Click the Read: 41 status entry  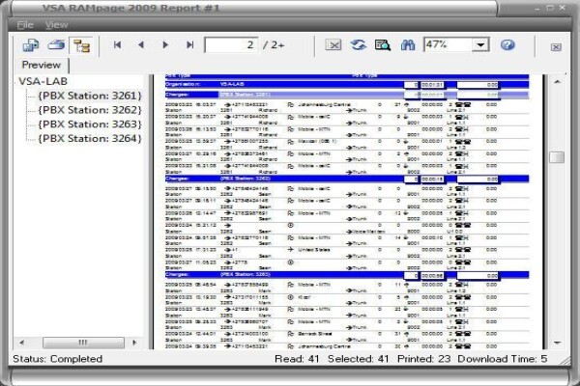click(297, 359)
